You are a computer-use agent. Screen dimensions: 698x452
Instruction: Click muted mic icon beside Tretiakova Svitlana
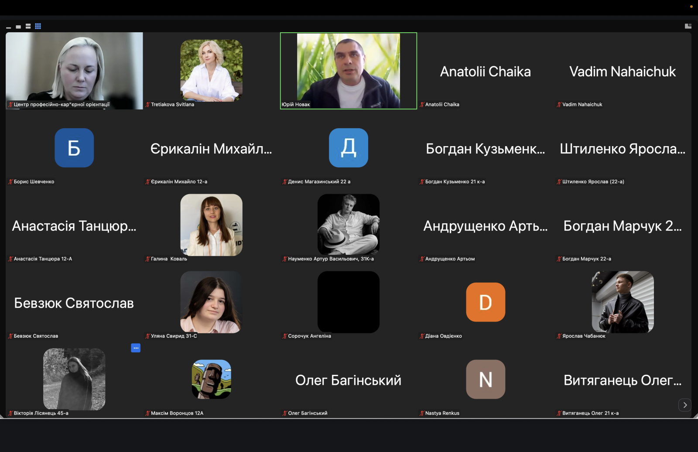(147, 105)
